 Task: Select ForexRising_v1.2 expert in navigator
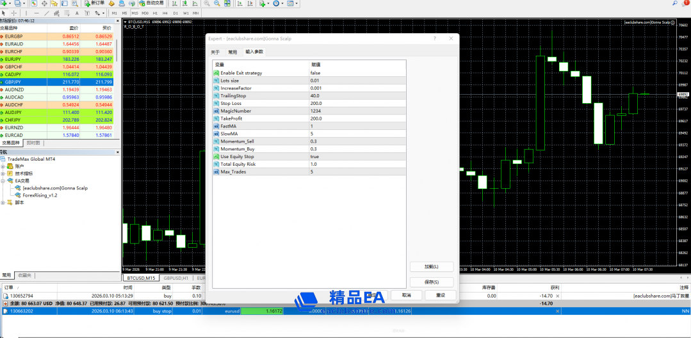coord(40,195)
